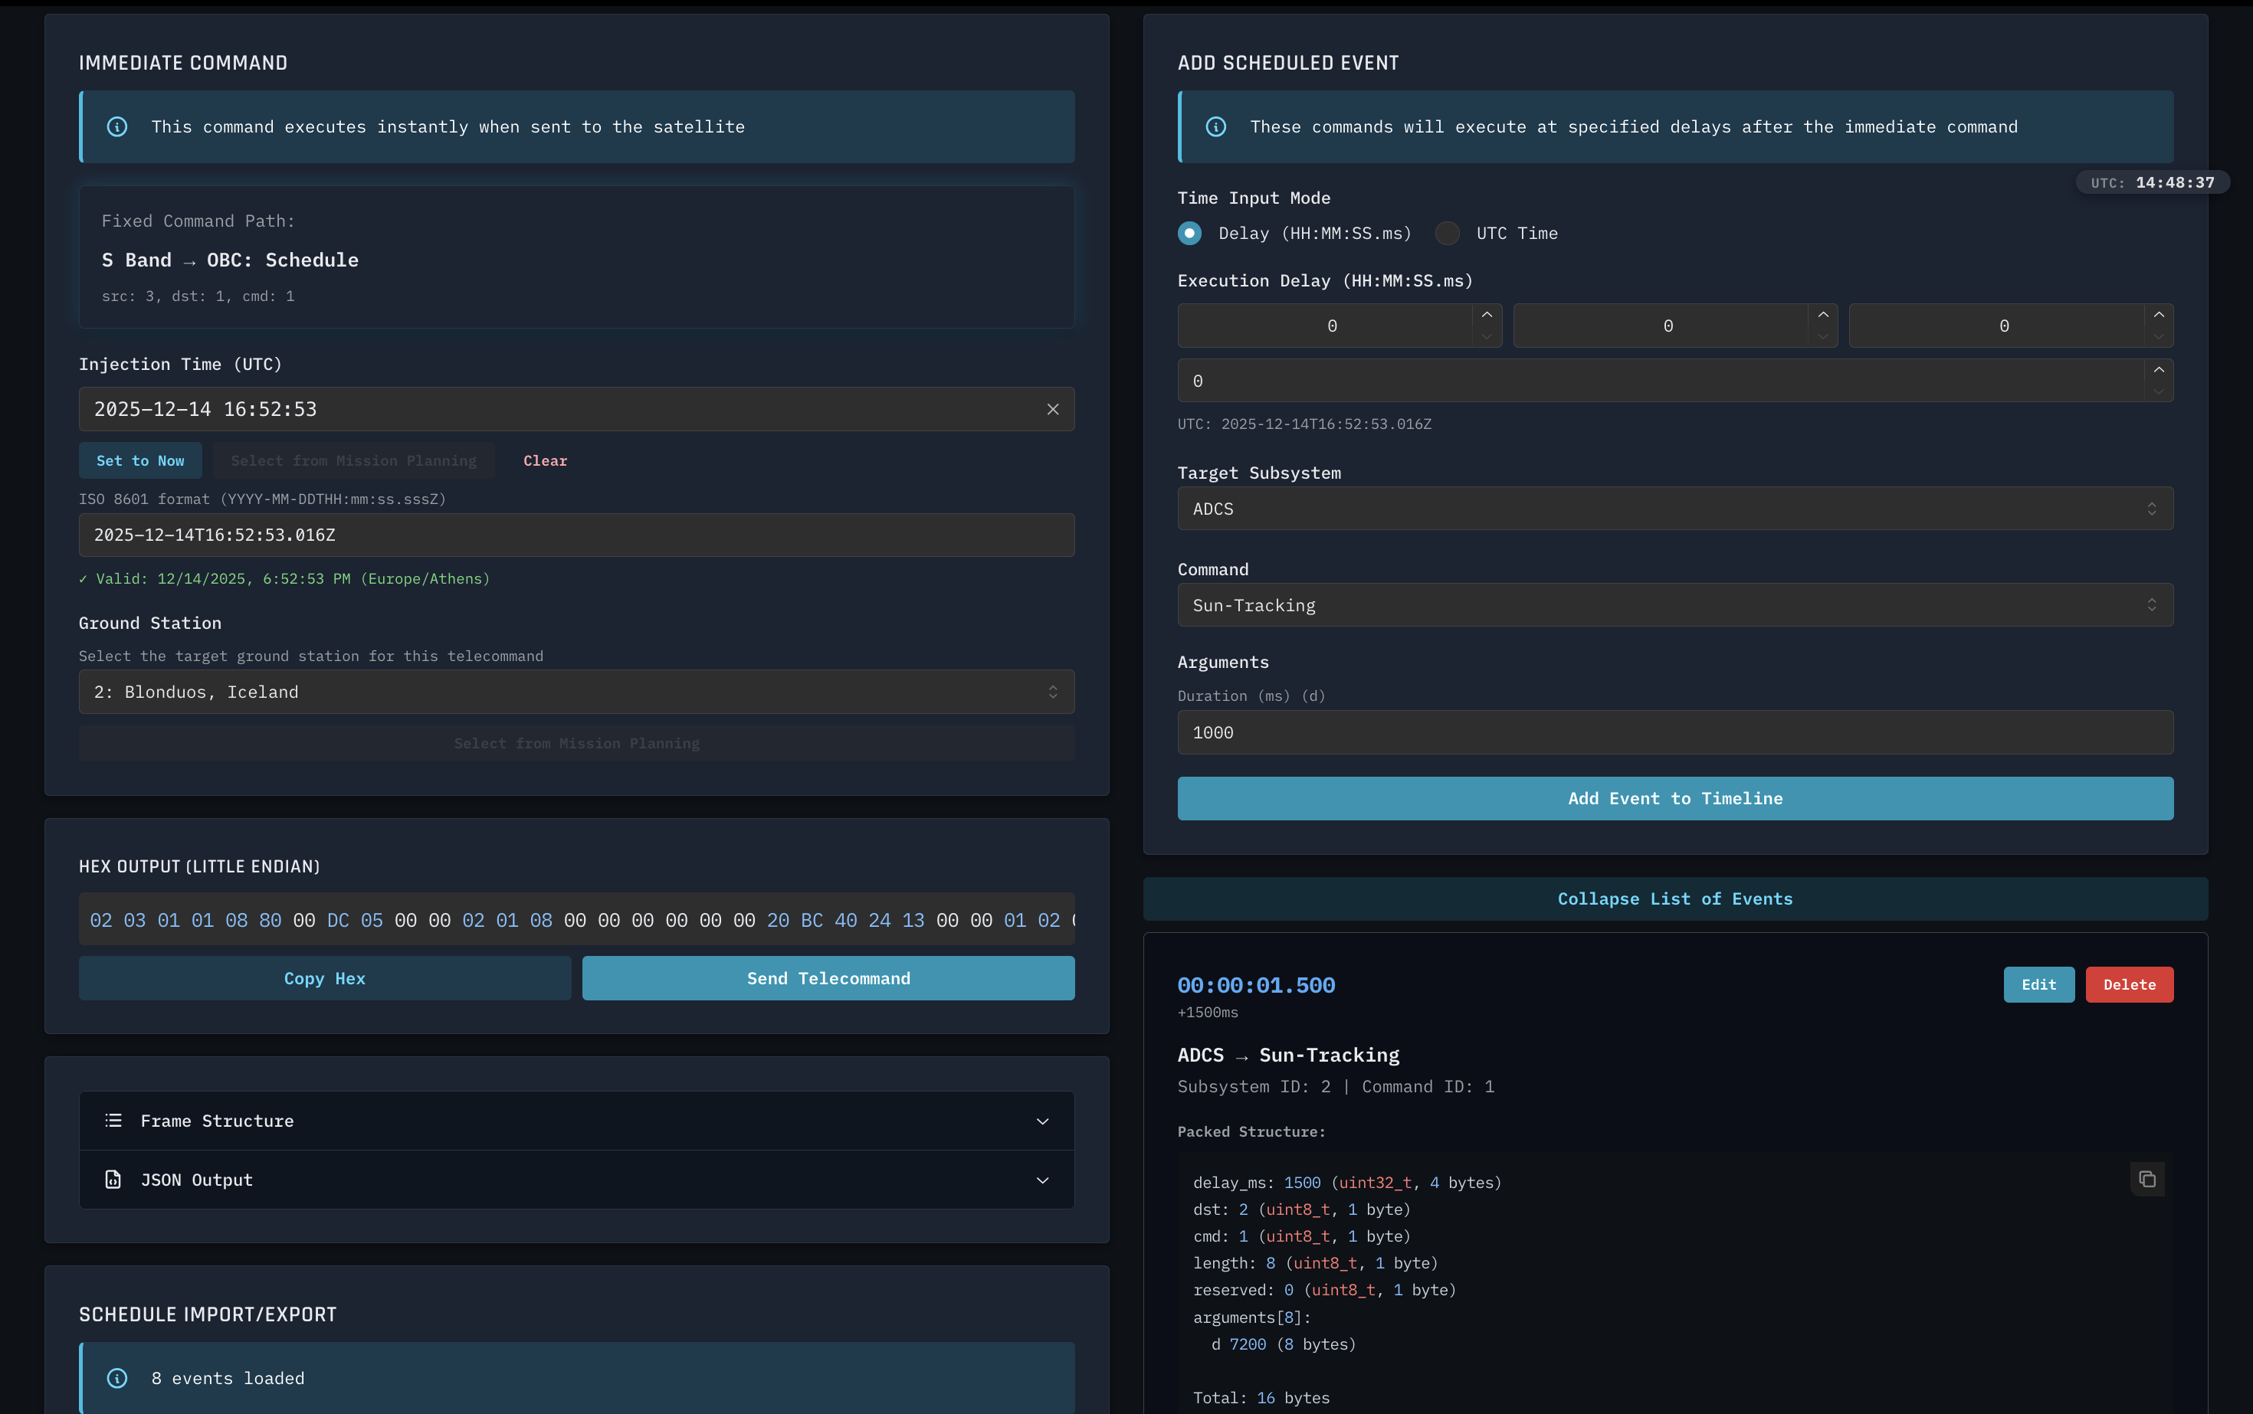
Task: Click the Duration (ms) argument field
Action: [1674, 732]
